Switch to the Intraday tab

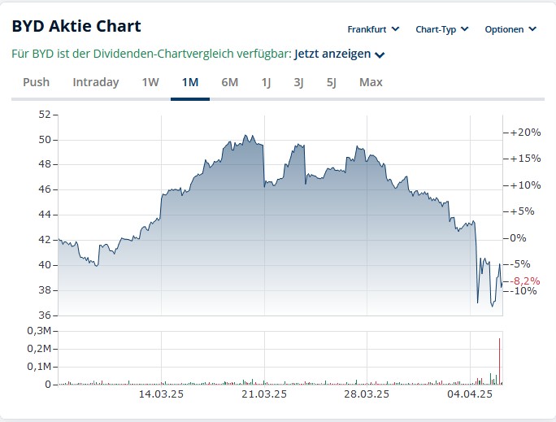tap(96, 82)
